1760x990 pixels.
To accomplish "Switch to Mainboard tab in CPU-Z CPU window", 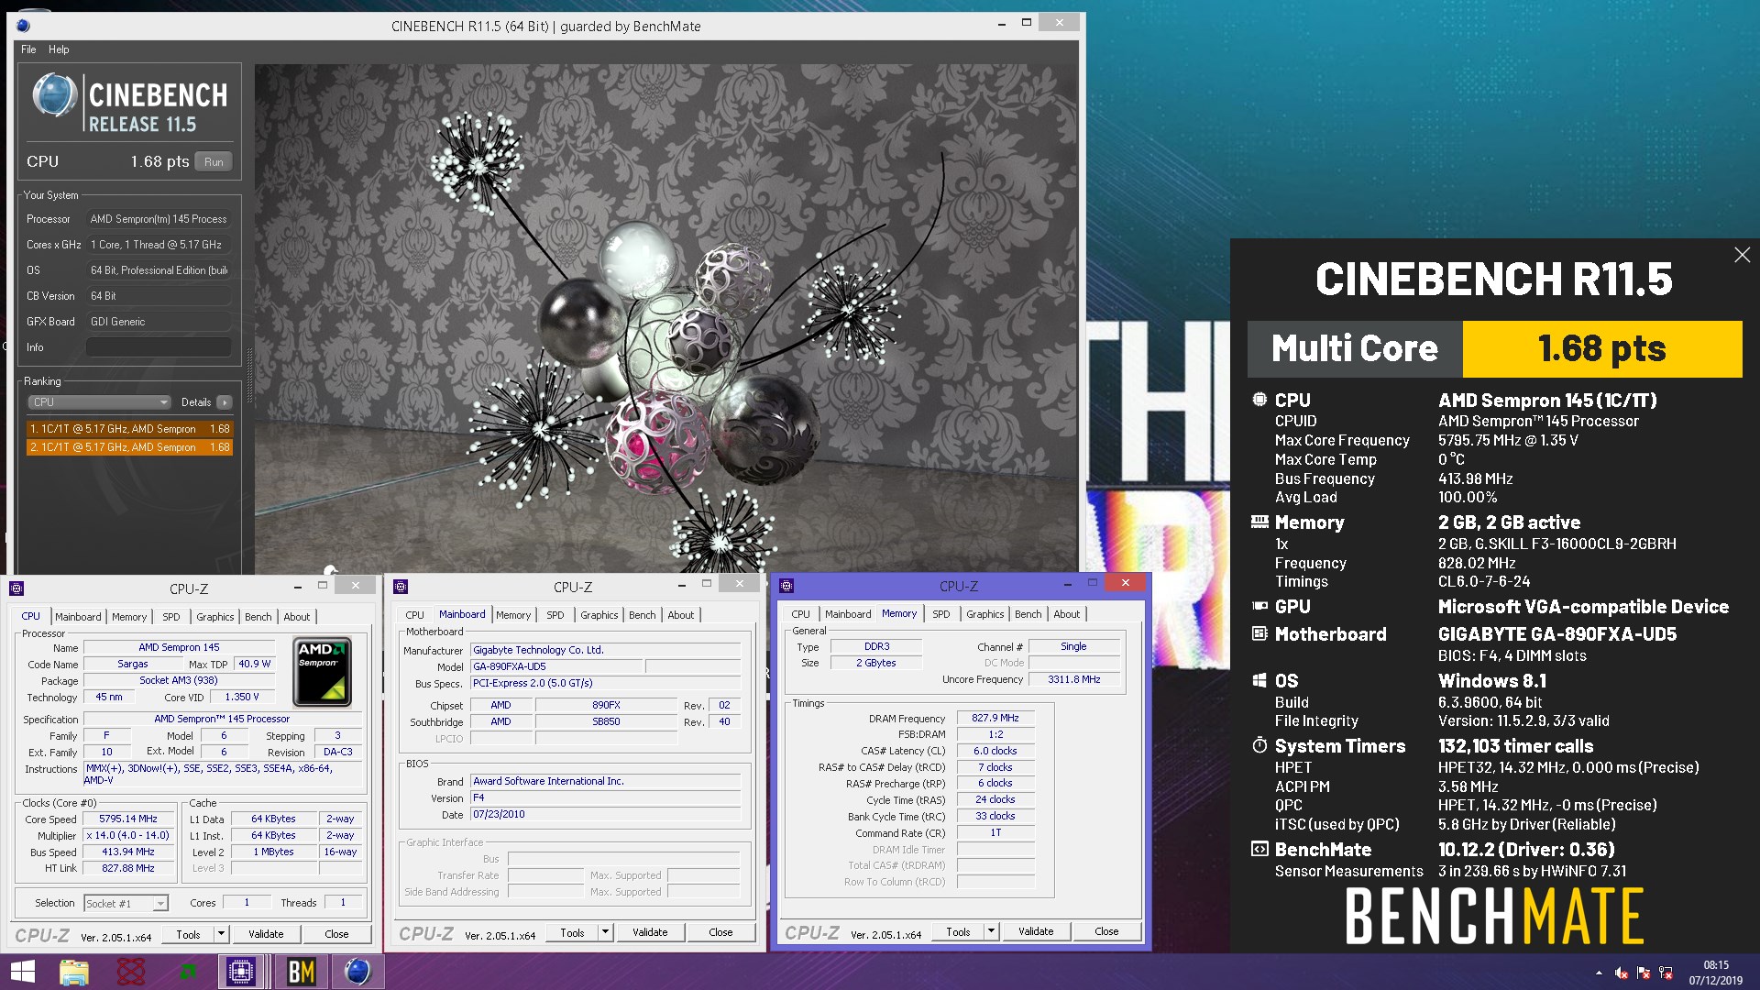I will pyautogui.click(x=78, y=617).
